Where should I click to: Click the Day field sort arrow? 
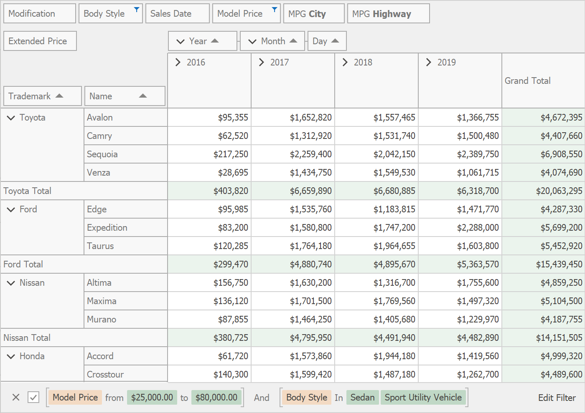(335, 41)
